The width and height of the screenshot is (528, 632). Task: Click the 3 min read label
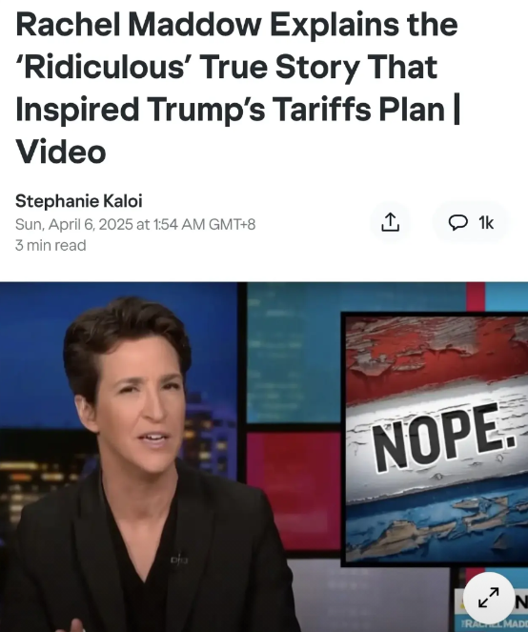pos(51,245)
